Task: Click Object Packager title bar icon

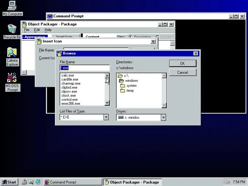Action: [24, 24]
